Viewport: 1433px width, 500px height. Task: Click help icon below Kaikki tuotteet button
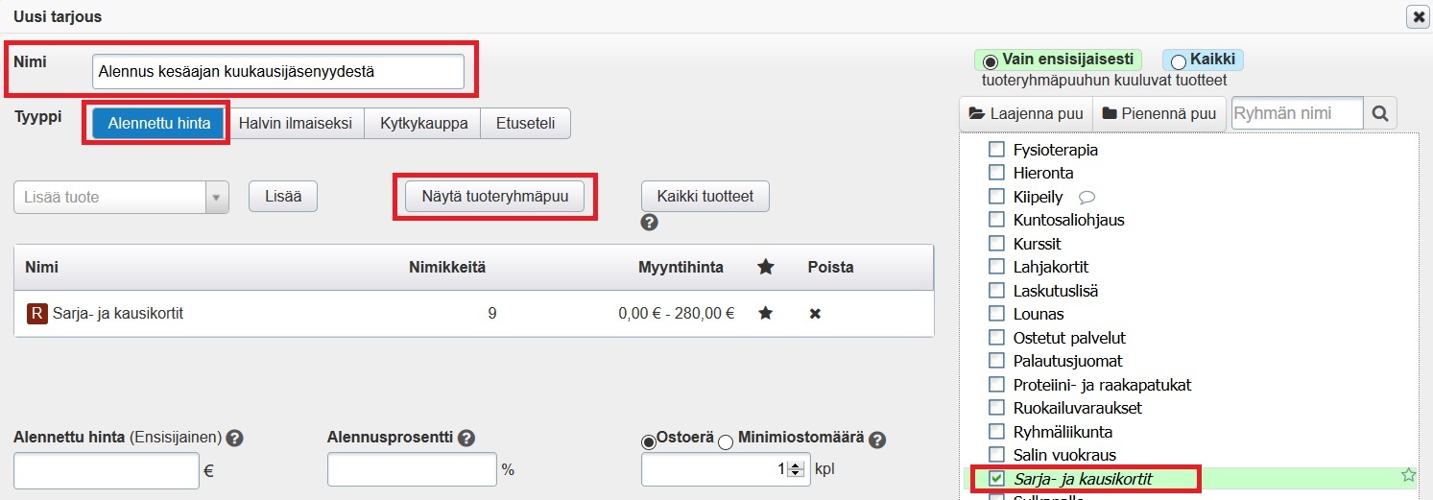649,223
